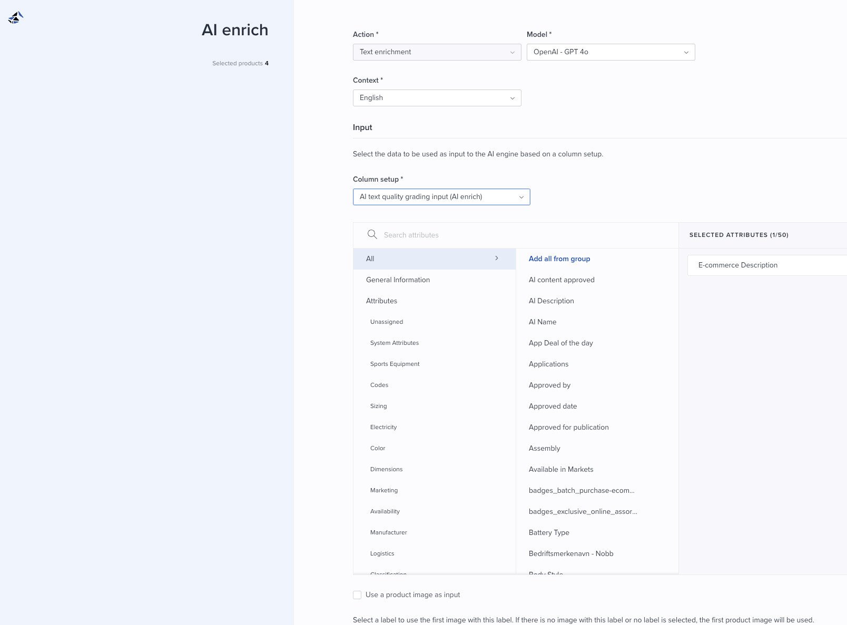Click Add all from group link

coord(559,259)
